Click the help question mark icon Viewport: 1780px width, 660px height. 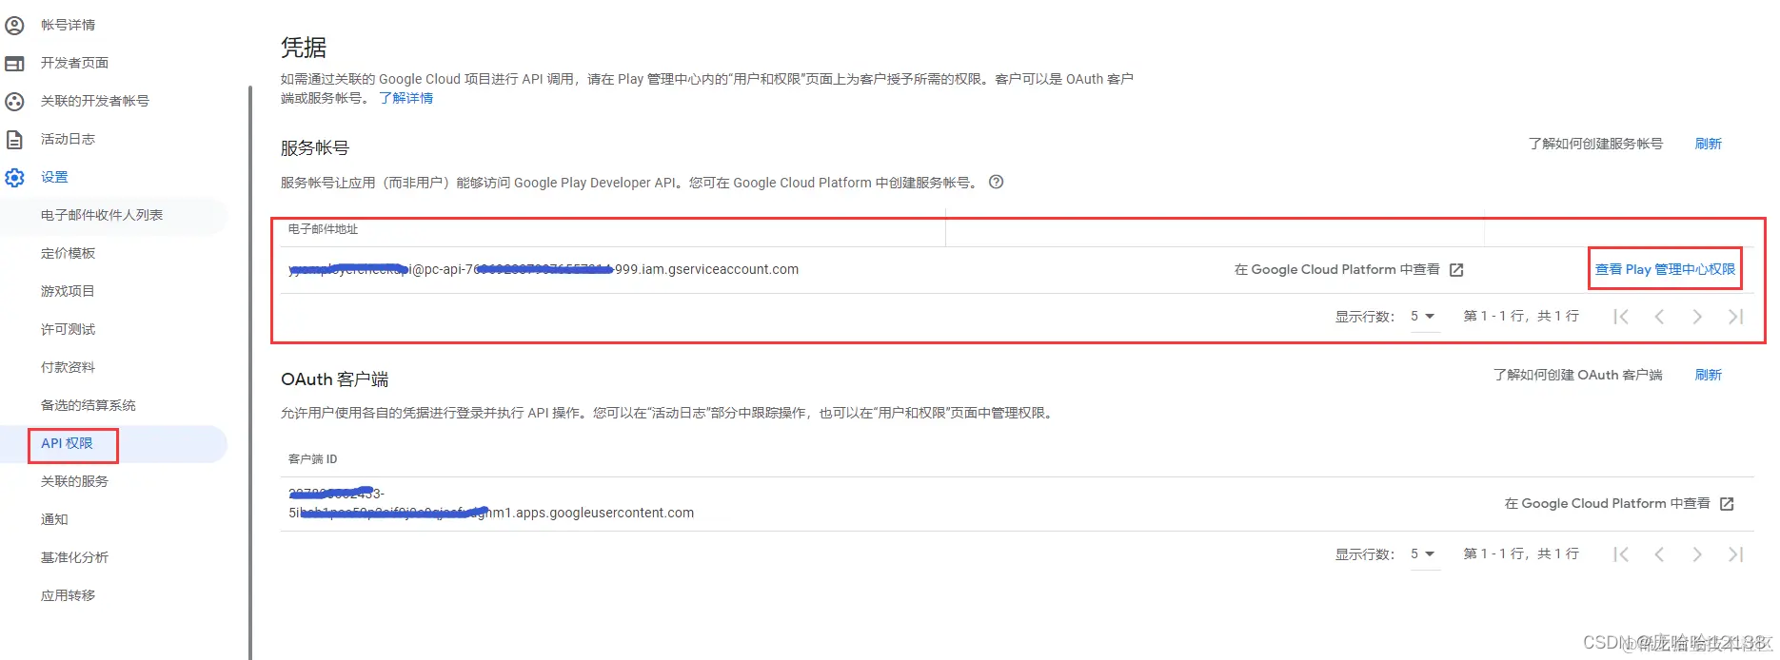pos(996,182)
